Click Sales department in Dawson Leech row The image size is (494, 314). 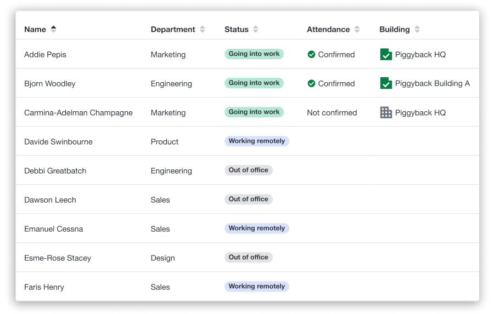(160, 200)
